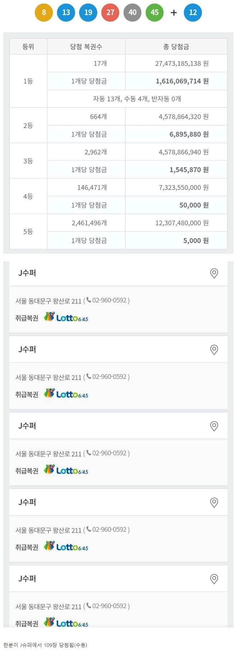Click the Lotto 6/45 logo in third store card
236x651 pixels.
click(66, 470)
